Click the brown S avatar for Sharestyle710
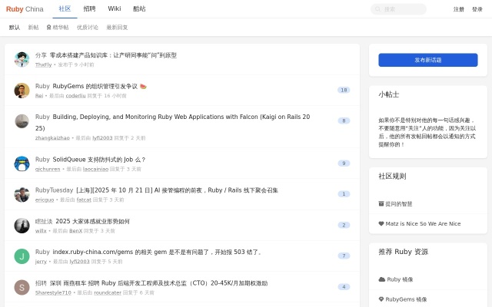The height and width of the screenshot is (307, 492). [22, 287]
